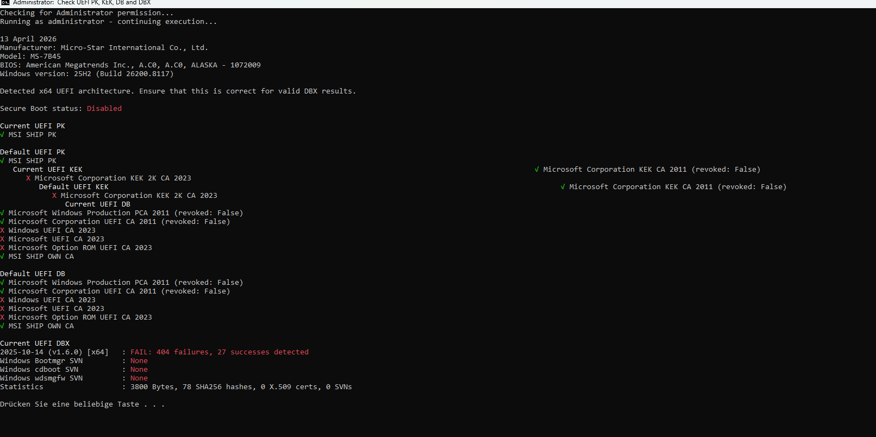Image resolution: width=876 pixels, height=437 pixels.
Task: Select the 'Model: MS-7B45' line
Action: 30,57
